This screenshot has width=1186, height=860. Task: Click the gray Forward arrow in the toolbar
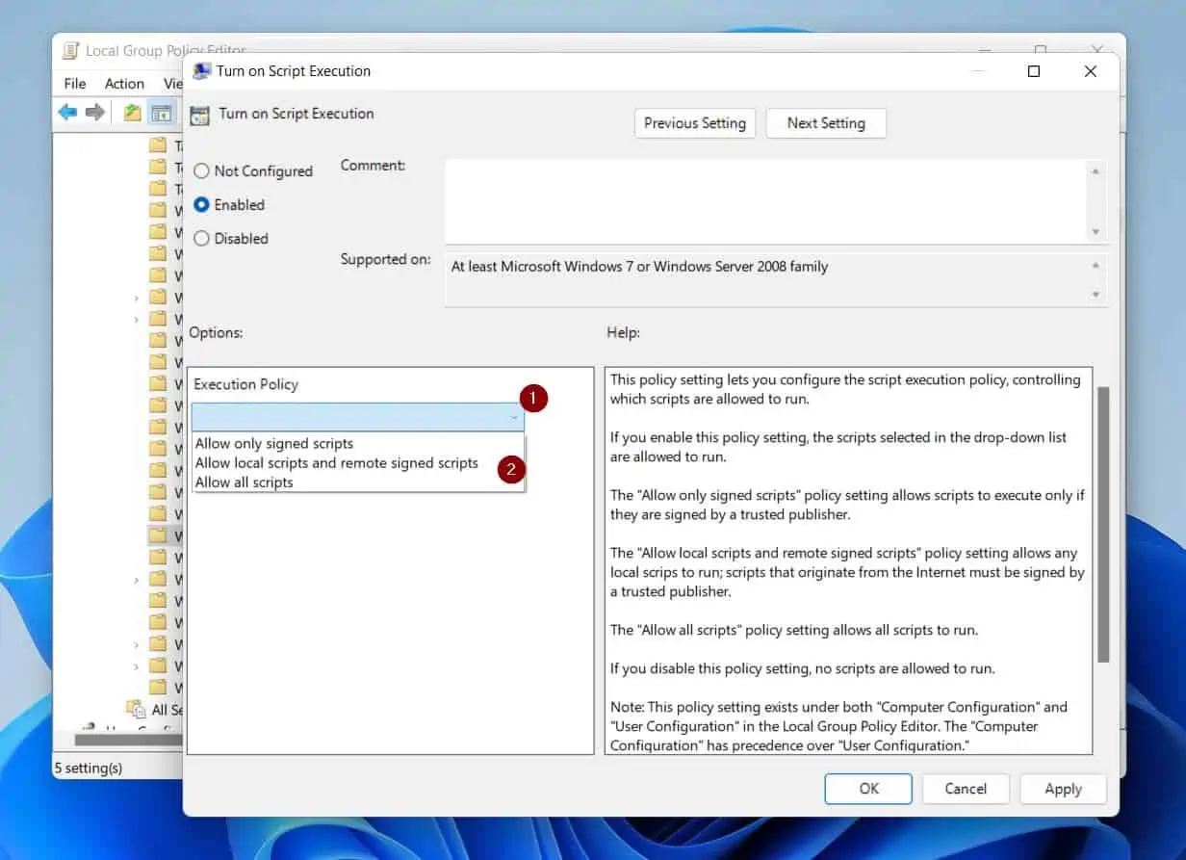coord(94,113)
